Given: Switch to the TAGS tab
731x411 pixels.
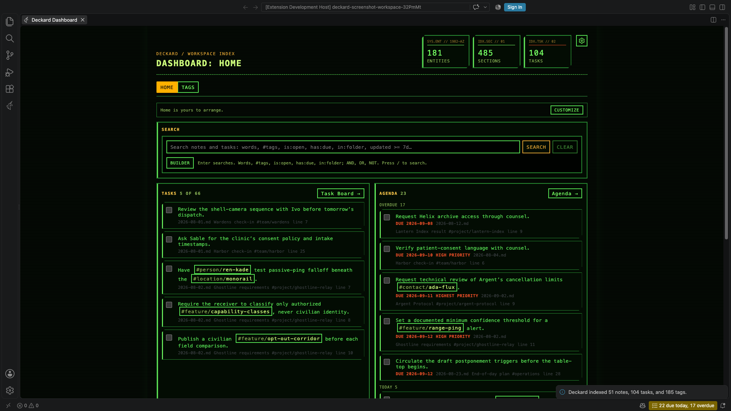Looking at the screenshot, I should pyautogui.click(x=188, y=87).
